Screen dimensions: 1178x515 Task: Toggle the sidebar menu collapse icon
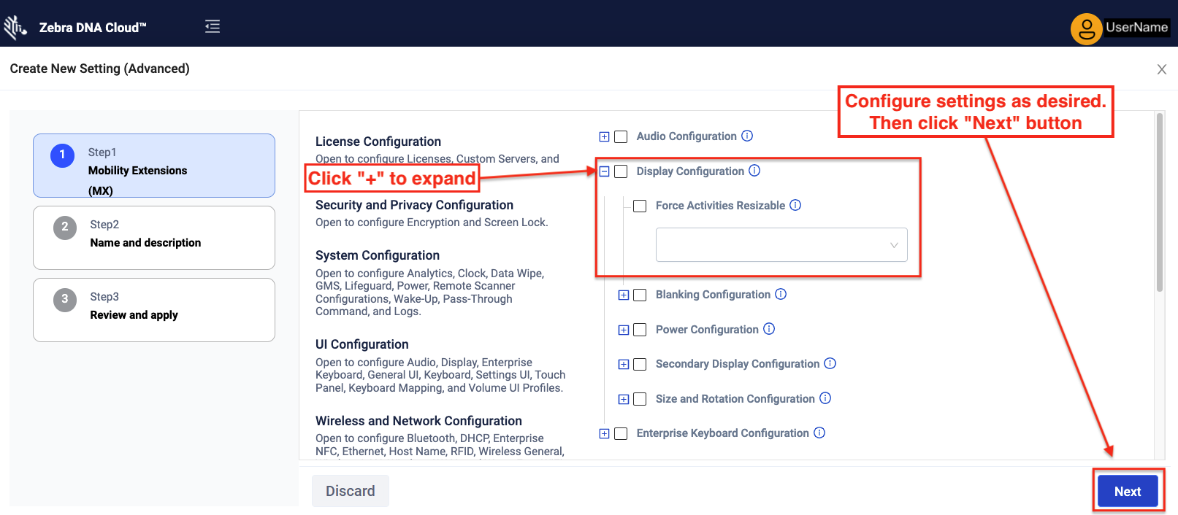(x=213, y=27)
